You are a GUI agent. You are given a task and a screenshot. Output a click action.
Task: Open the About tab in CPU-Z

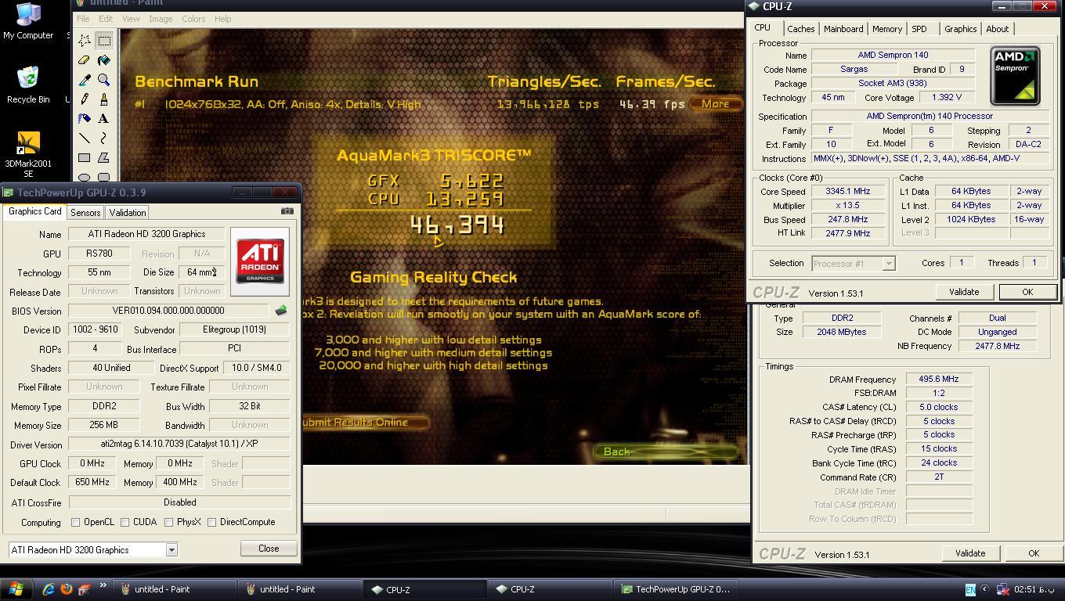click(998, 29)
